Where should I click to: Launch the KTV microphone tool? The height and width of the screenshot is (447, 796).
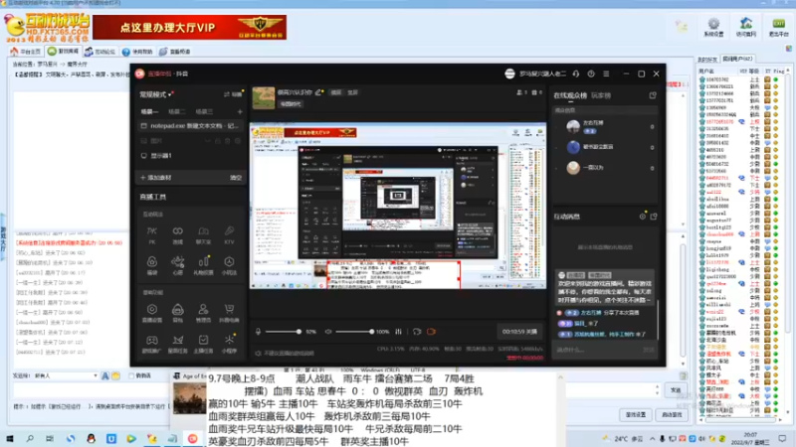[229, 234]
